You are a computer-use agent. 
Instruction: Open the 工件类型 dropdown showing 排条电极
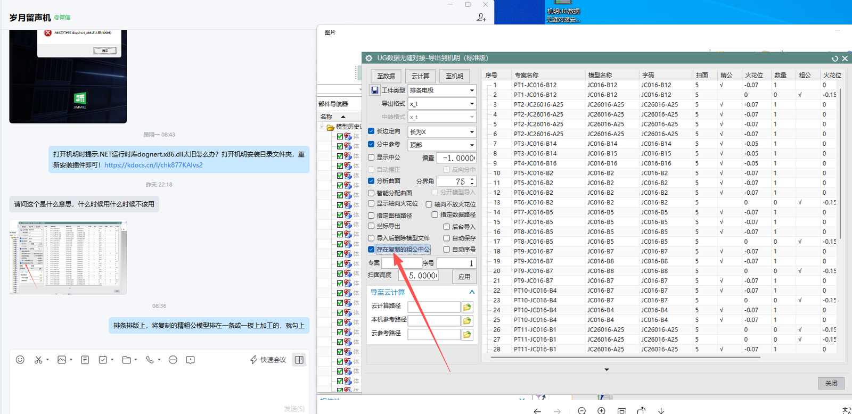[441, 90]
